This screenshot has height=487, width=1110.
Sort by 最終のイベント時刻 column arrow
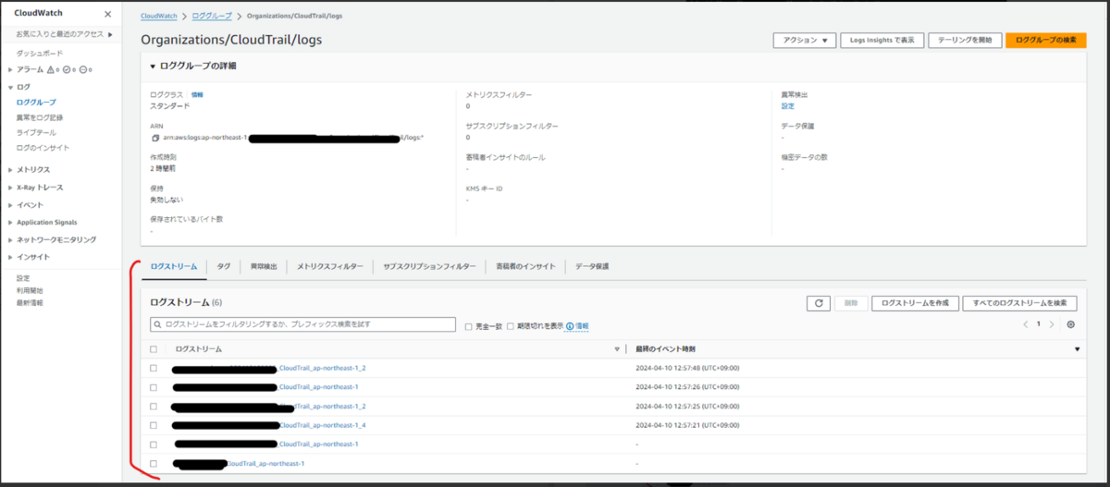tap(1077, 349)
